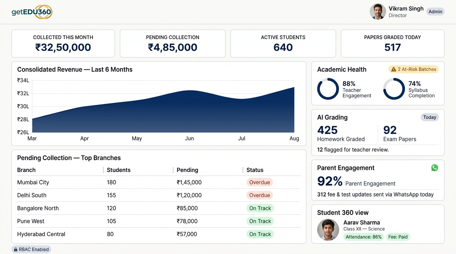Click the 12 flagged for teacher review text

[x=353, y=149]
